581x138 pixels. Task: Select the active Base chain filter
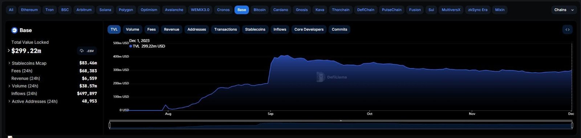(241, 10)
